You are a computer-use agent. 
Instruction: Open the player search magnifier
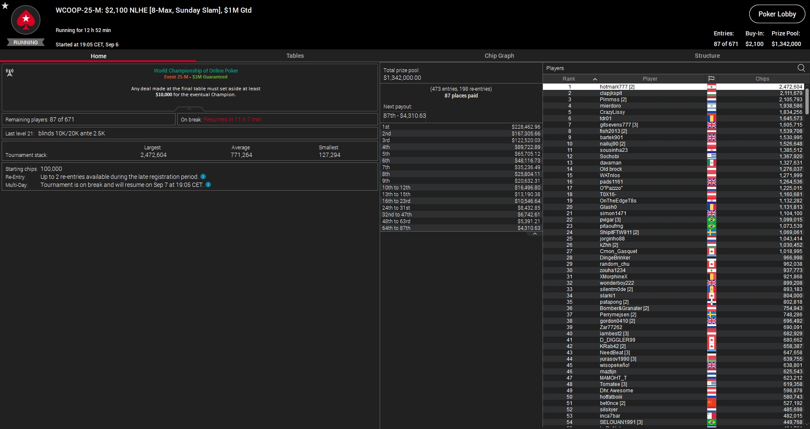pyautogui.click(x=801, y=68)
